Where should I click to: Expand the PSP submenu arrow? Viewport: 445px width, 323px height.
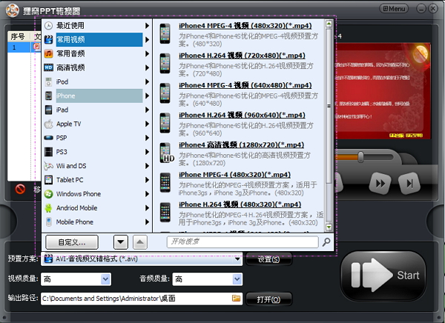click(x=147, y=138)
